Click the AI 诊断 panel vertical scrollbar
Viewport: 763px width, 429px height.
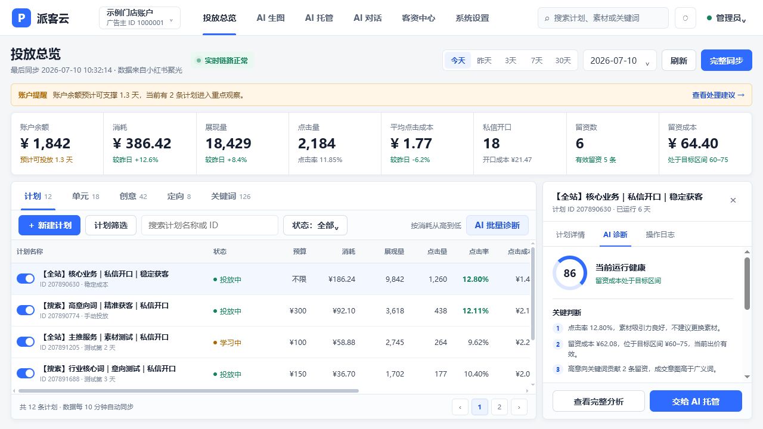(x=747, y=283)
